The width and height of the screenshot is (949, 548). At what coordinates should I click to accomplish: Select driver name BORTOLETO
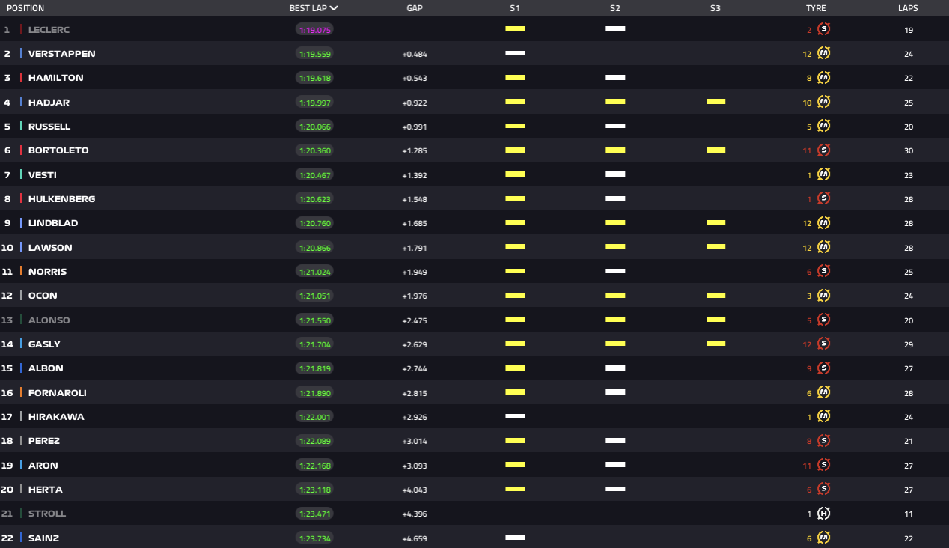pyautogui.click(x=58, y=150)
